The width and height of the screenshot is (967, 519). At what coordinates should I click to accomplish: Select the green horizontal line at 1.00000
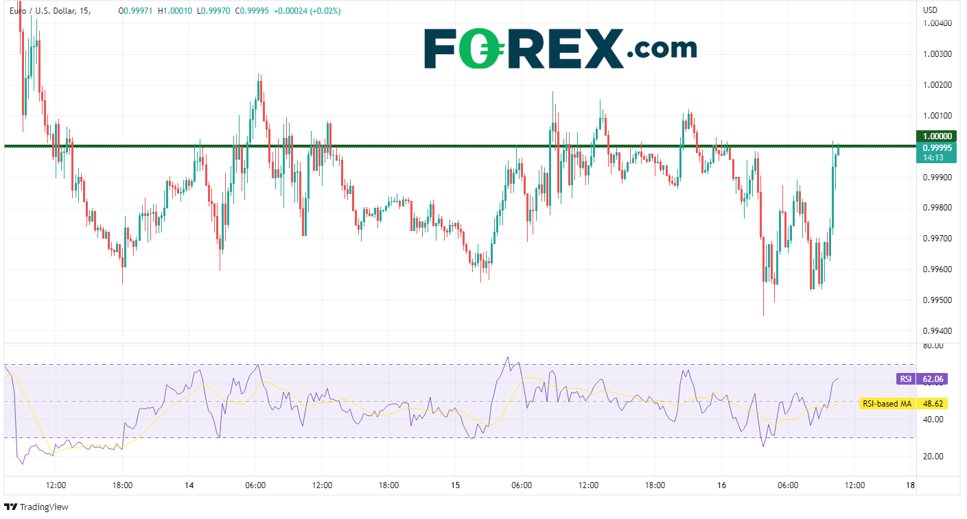412,146
